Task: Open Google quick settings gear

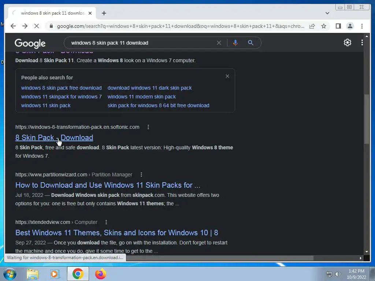Action: click(347, 42)
